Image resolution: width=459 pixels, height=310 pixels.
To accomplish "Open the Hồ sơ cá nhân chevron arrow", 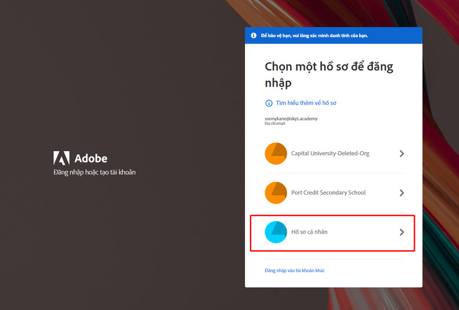I will [x=402, y=232].
